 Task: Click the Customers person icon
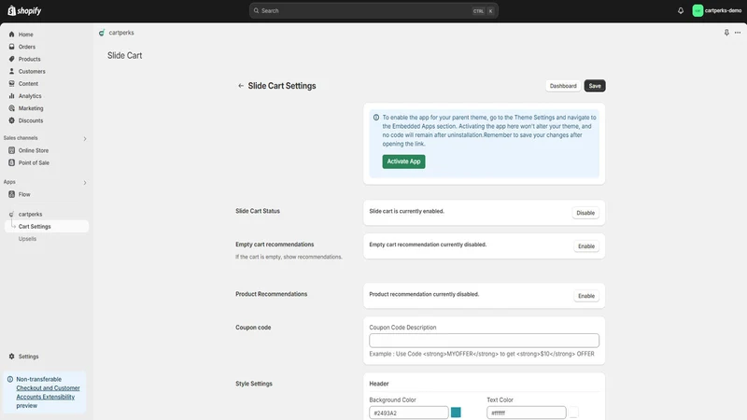(x=11, y=72)
